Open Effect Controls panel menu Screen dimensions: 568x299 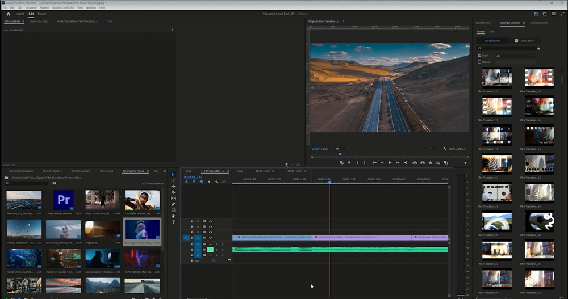(x=23, y=22)
